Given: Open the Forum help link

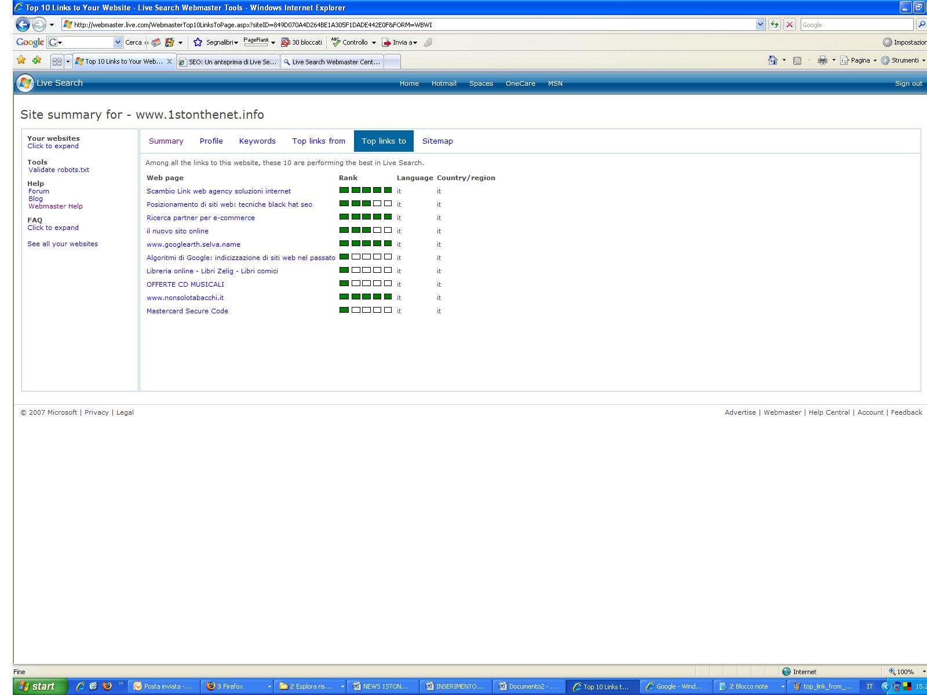Looking at the screenshot, I should [x=39, y=191].
